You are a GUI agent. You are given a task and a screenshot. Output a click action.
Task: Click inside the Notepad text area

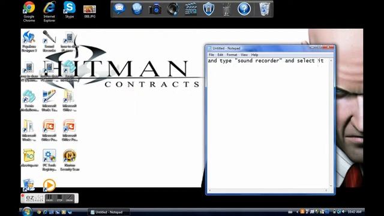coord(268,123)
